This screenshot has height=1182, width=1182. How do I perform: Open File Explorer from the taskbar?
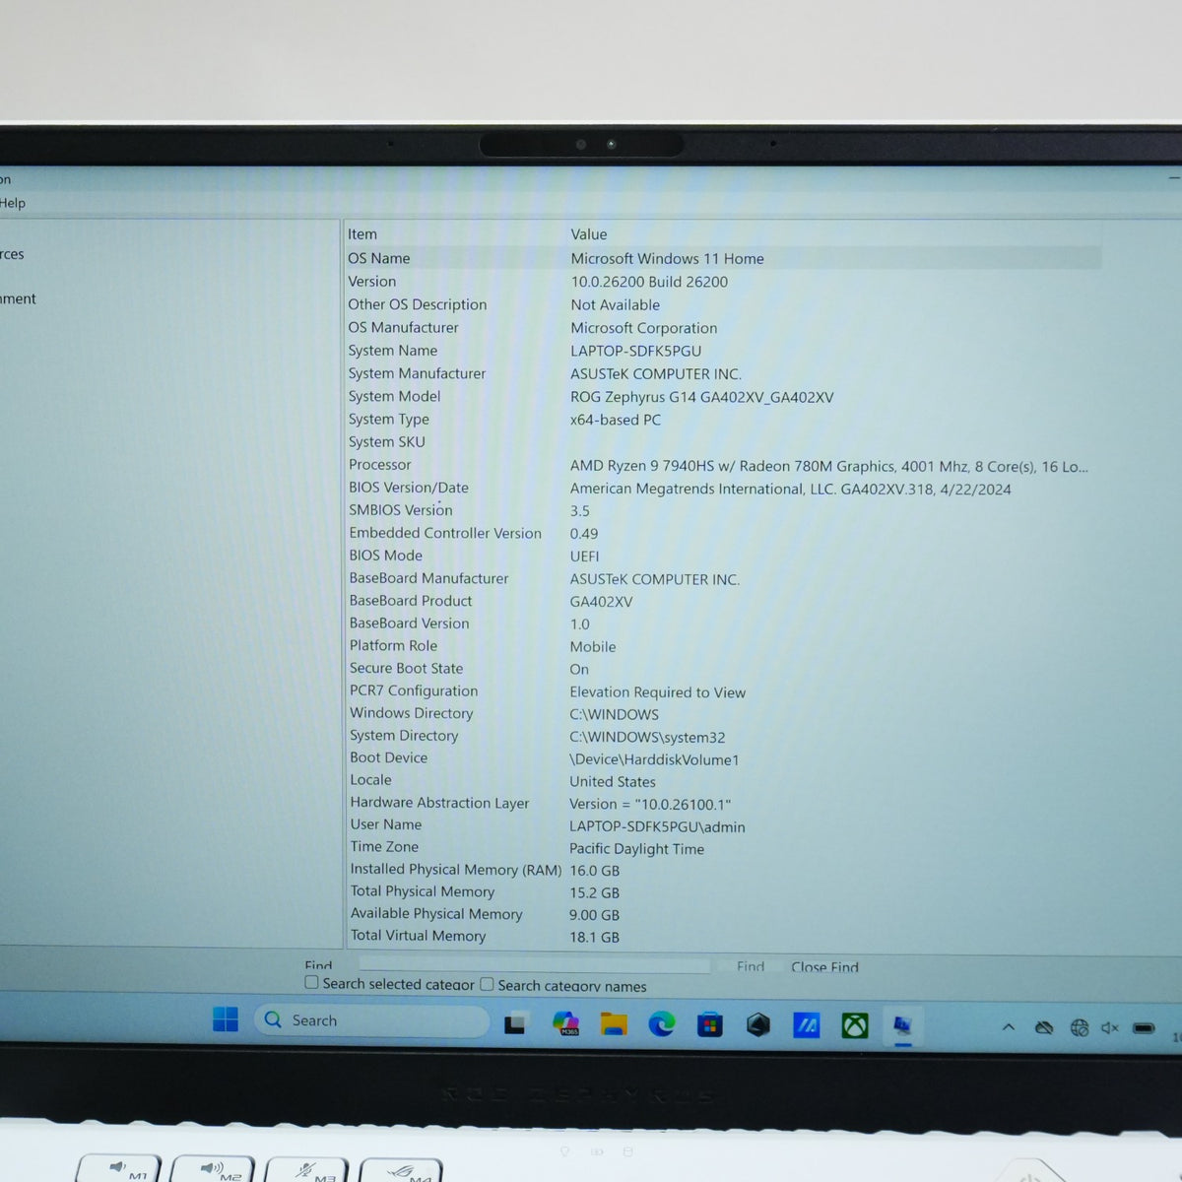[614, 1024]
